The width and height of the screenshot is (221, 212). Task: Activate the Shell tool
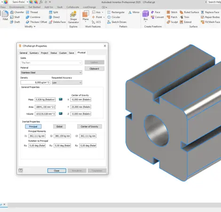(x=15, y=17)
